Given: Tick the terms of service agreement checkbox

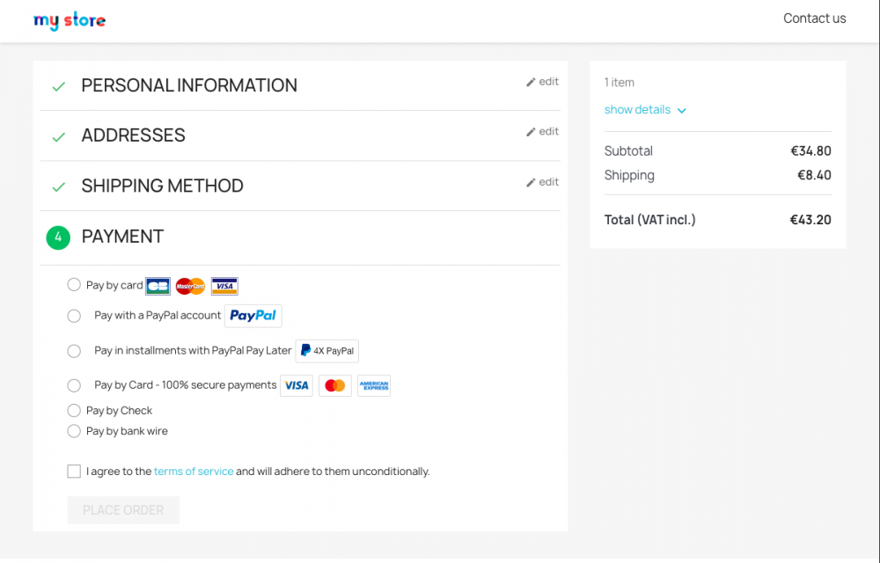Looking at the screenshot, I should tap(74, 471).
